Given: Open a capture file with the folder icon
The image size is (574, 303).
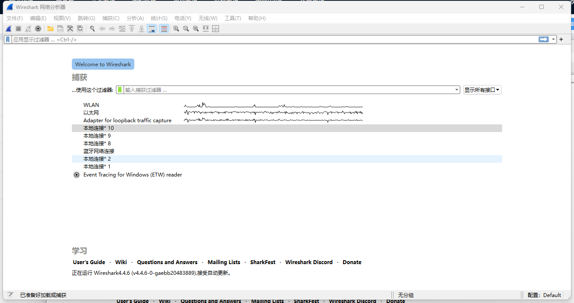Looking at the screenshot, I should coord(50,29).
